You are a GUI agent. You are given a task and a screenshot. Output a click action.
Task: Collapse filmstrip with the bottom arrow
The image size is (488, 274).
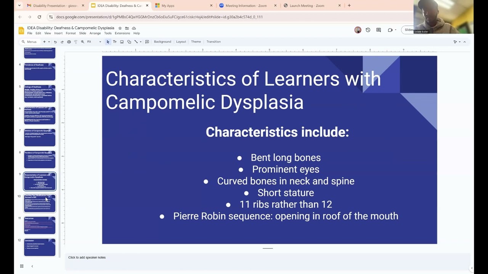[x=32, y=266]
